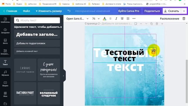Open the Photos (Фото) sidebar tab

[5, 41]
